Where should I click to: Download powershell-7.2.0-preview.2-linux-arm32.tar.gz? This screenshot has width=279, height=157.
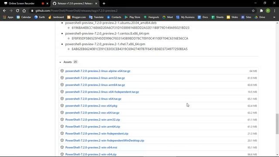95,78
